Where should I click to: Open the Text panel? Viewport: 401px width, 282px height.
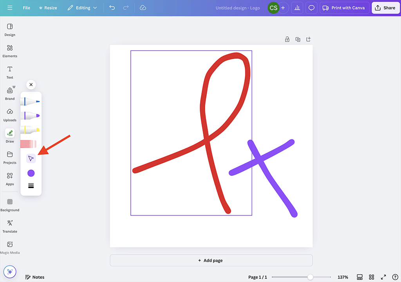(10, 72)
